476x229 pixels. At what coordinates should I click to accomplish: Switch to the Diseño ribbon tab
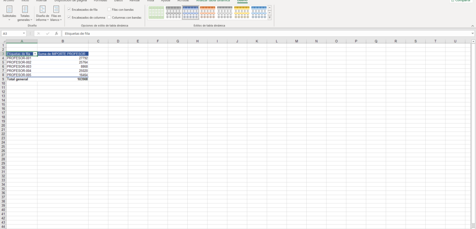point(242,1)
